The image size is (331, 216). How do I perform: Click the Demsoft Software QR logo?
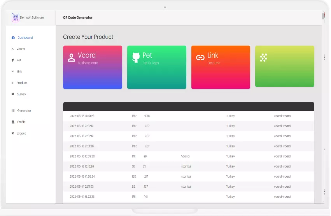coord(15,17)
